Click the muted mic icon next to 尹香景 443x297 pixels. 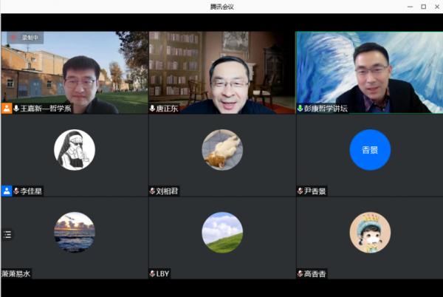[x=301, y=191]
